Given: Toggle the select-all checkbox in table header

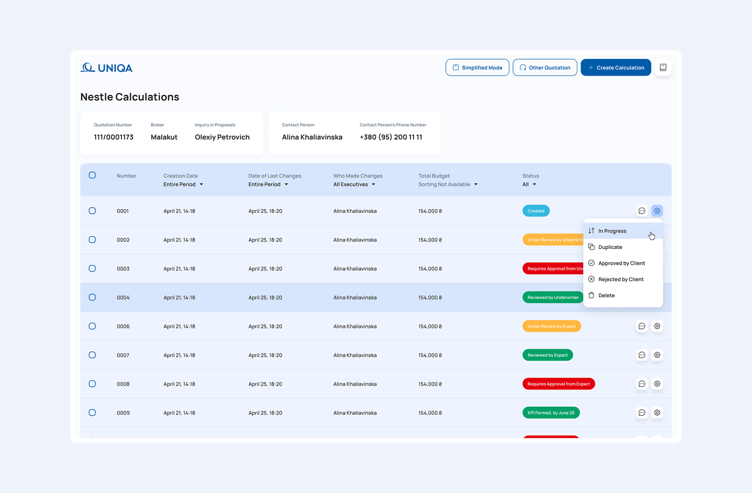Looking at the screenshot, I should [x=92, y=175].
